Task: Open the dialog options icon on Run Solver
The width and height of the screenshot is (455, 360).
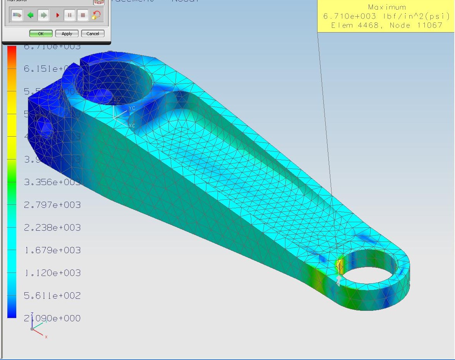Action: (98, 2)
